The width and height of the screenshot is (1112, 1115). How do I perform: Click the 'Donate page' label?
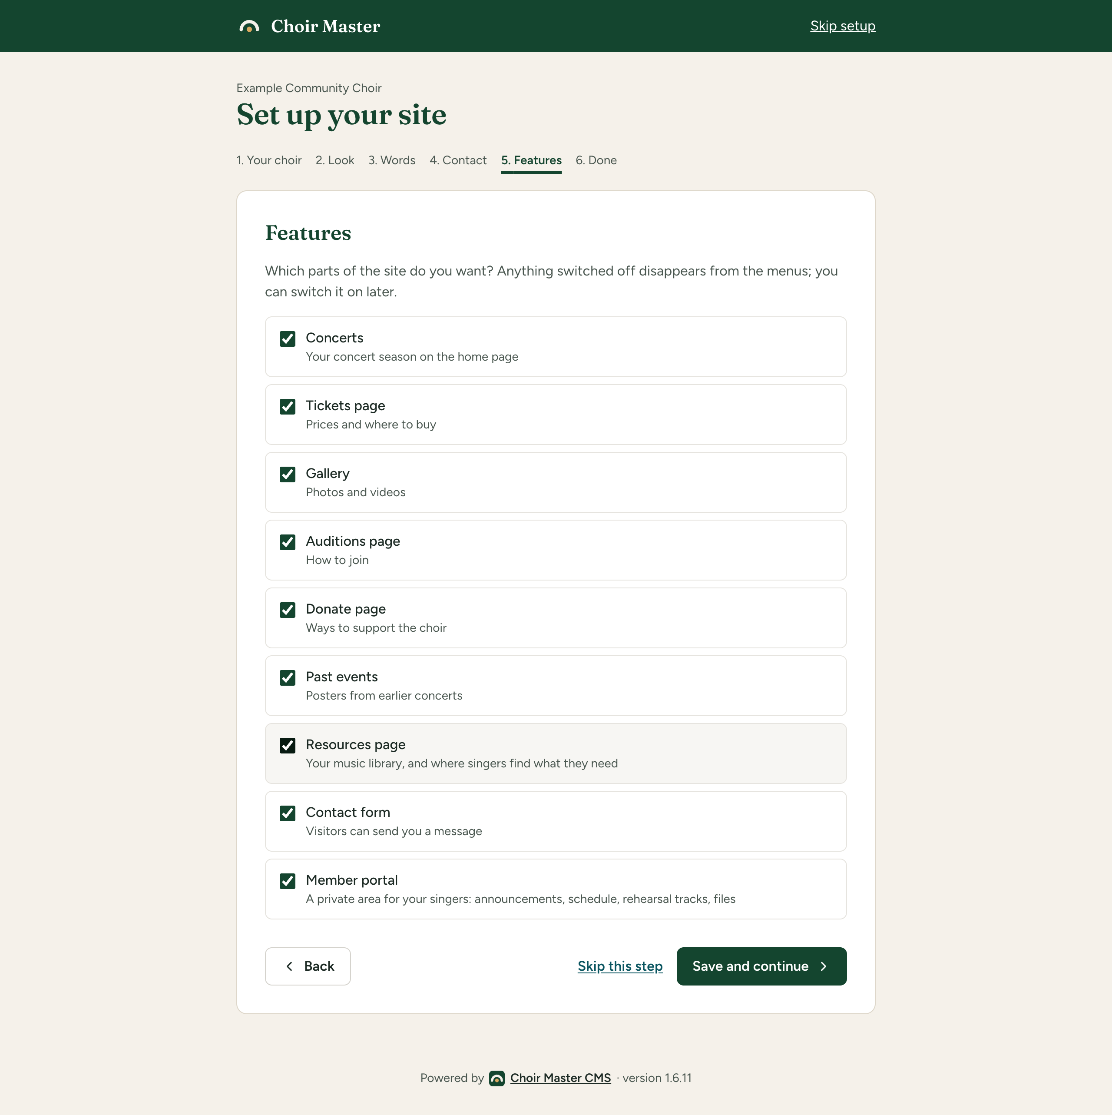tap(346, 610)
